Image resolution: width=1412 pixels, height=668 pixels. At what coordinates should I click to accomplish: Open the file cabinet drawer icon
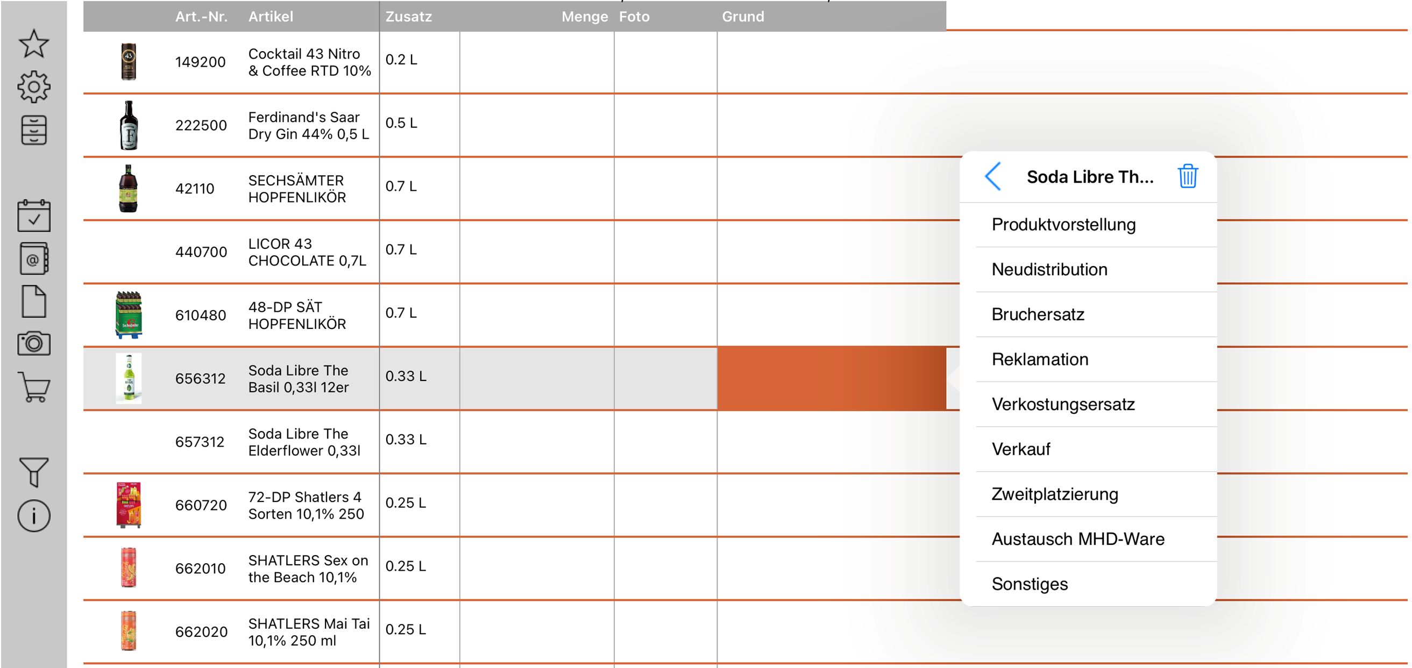33,130
